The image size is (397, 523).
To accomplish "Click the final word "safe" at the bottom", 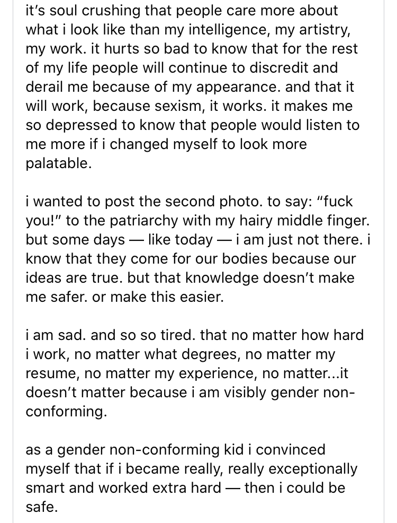I will click(x=41, y=507).
